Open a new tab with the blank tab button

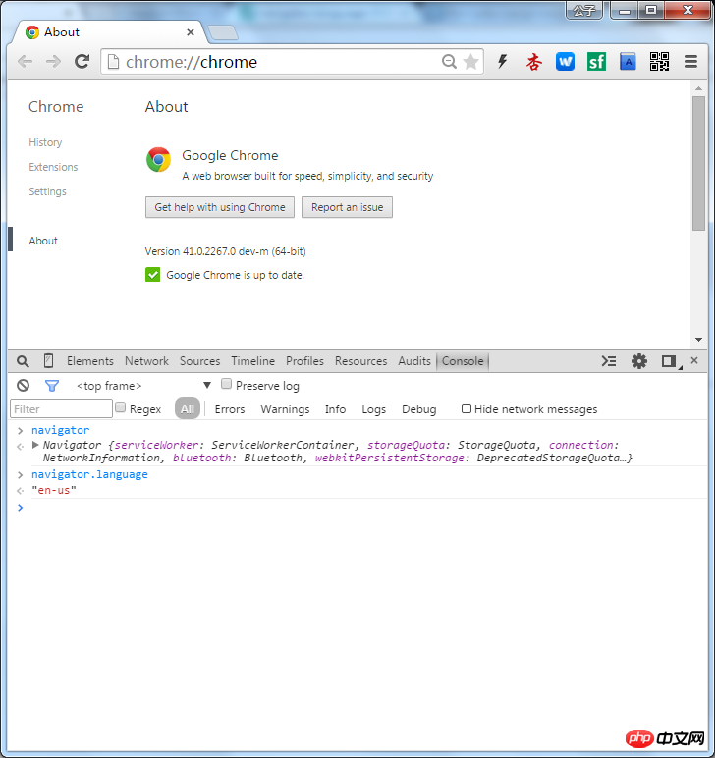tap(222, 32)
